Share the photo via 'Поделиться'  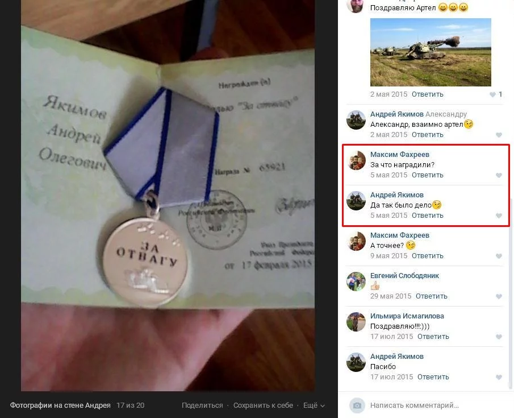202,405
